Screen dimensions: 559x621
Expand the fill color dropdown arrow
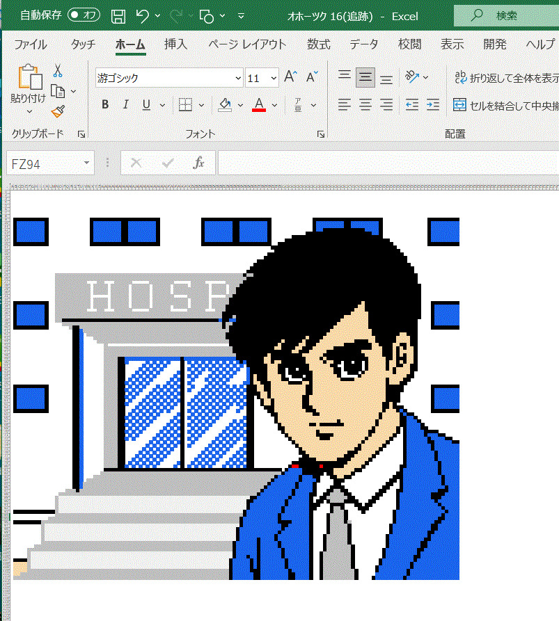[240, 105]
